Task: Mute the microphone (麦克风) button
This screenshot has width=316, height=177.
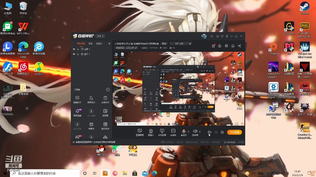Action: pyautogui.click(x=183, y=132)
